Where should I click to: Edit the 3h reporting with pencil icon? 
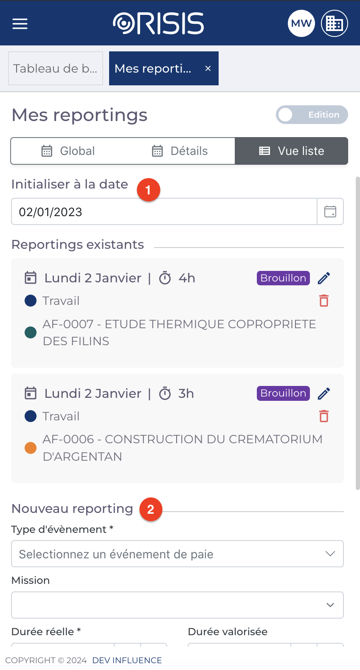pyautogui.click(x=324, y=394)
